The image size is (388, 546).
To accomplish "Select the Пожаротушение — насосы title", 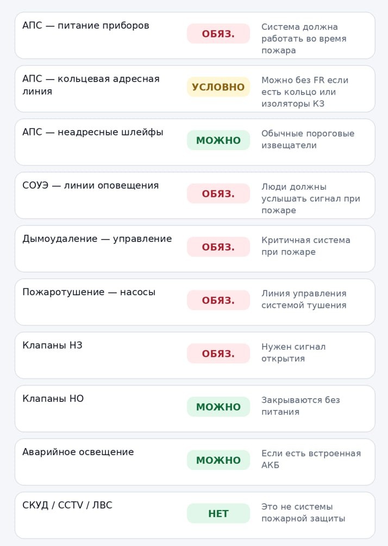I will pyautogui.click(x=89, y=292).
